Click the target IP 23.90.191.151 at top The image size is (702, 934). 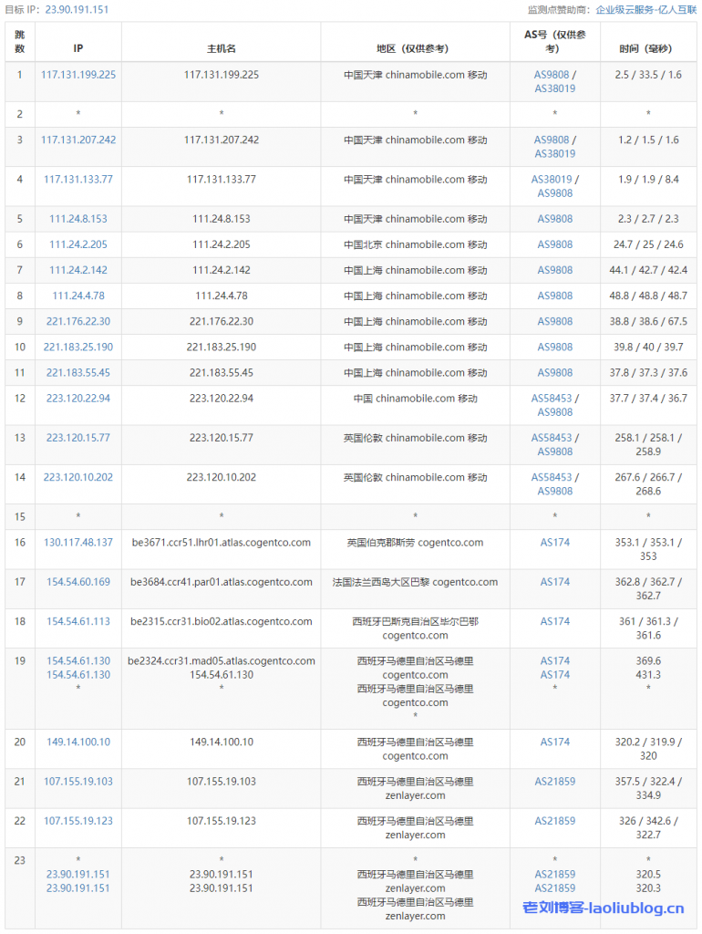tap(77, 10)
